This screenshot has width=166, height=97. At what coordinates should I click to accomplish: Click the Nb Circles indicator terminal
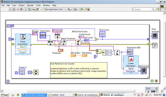point(87,40)
